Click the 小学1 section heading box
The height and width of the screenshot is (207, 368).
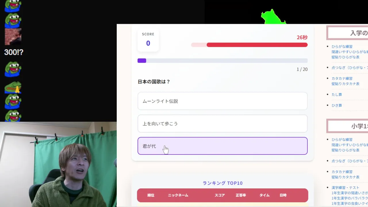(x=347, y=126)
